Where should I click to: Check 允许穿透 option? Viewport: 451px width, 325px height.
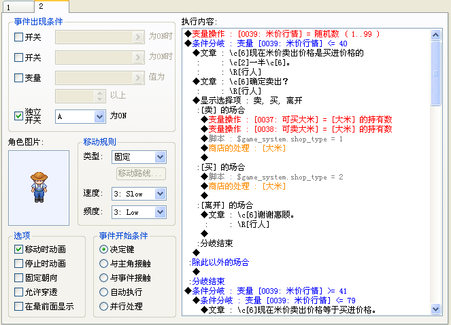point(18,292)
